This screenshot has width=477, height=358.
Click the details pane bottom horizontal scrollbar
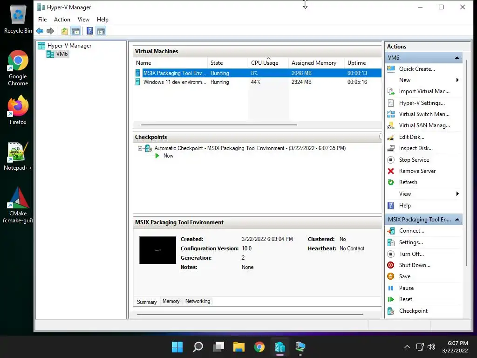click(x=250, y=315)
